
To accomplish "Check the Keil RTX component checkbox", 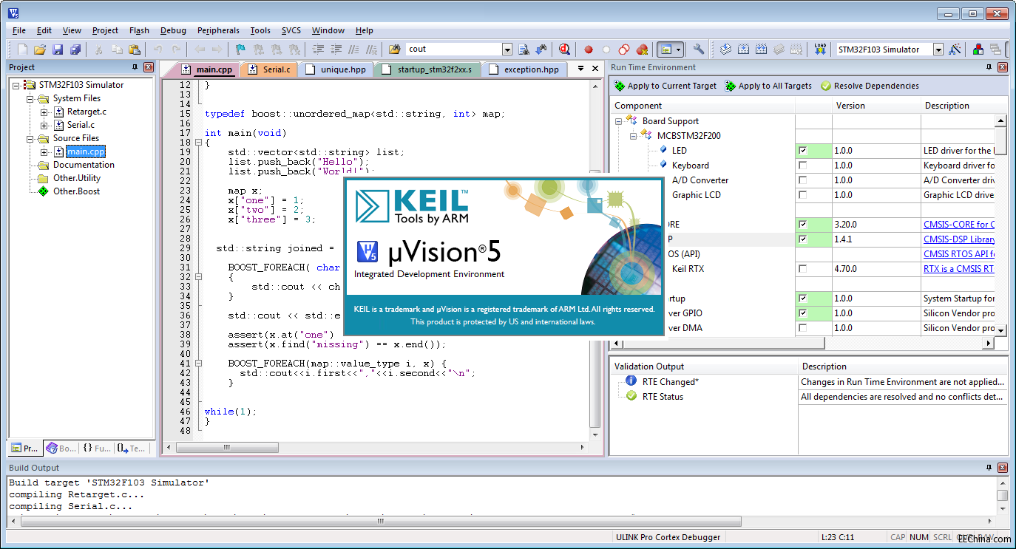I will point(802,269).
